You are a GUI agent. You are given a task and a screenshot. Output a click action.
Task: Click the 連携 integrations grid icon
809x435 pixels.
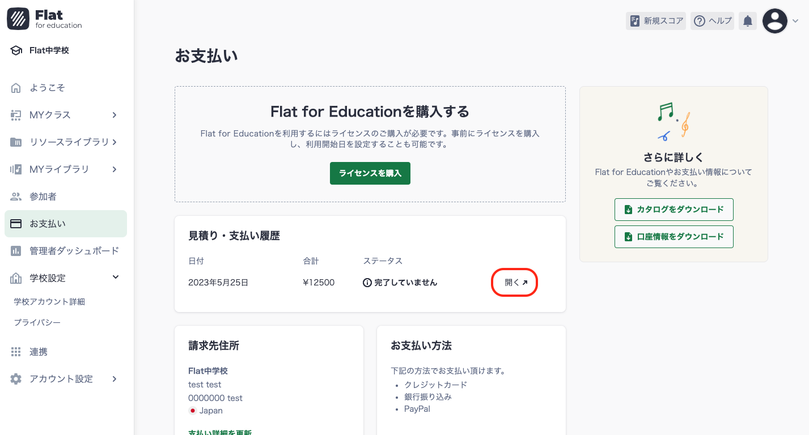click(16, 352)
